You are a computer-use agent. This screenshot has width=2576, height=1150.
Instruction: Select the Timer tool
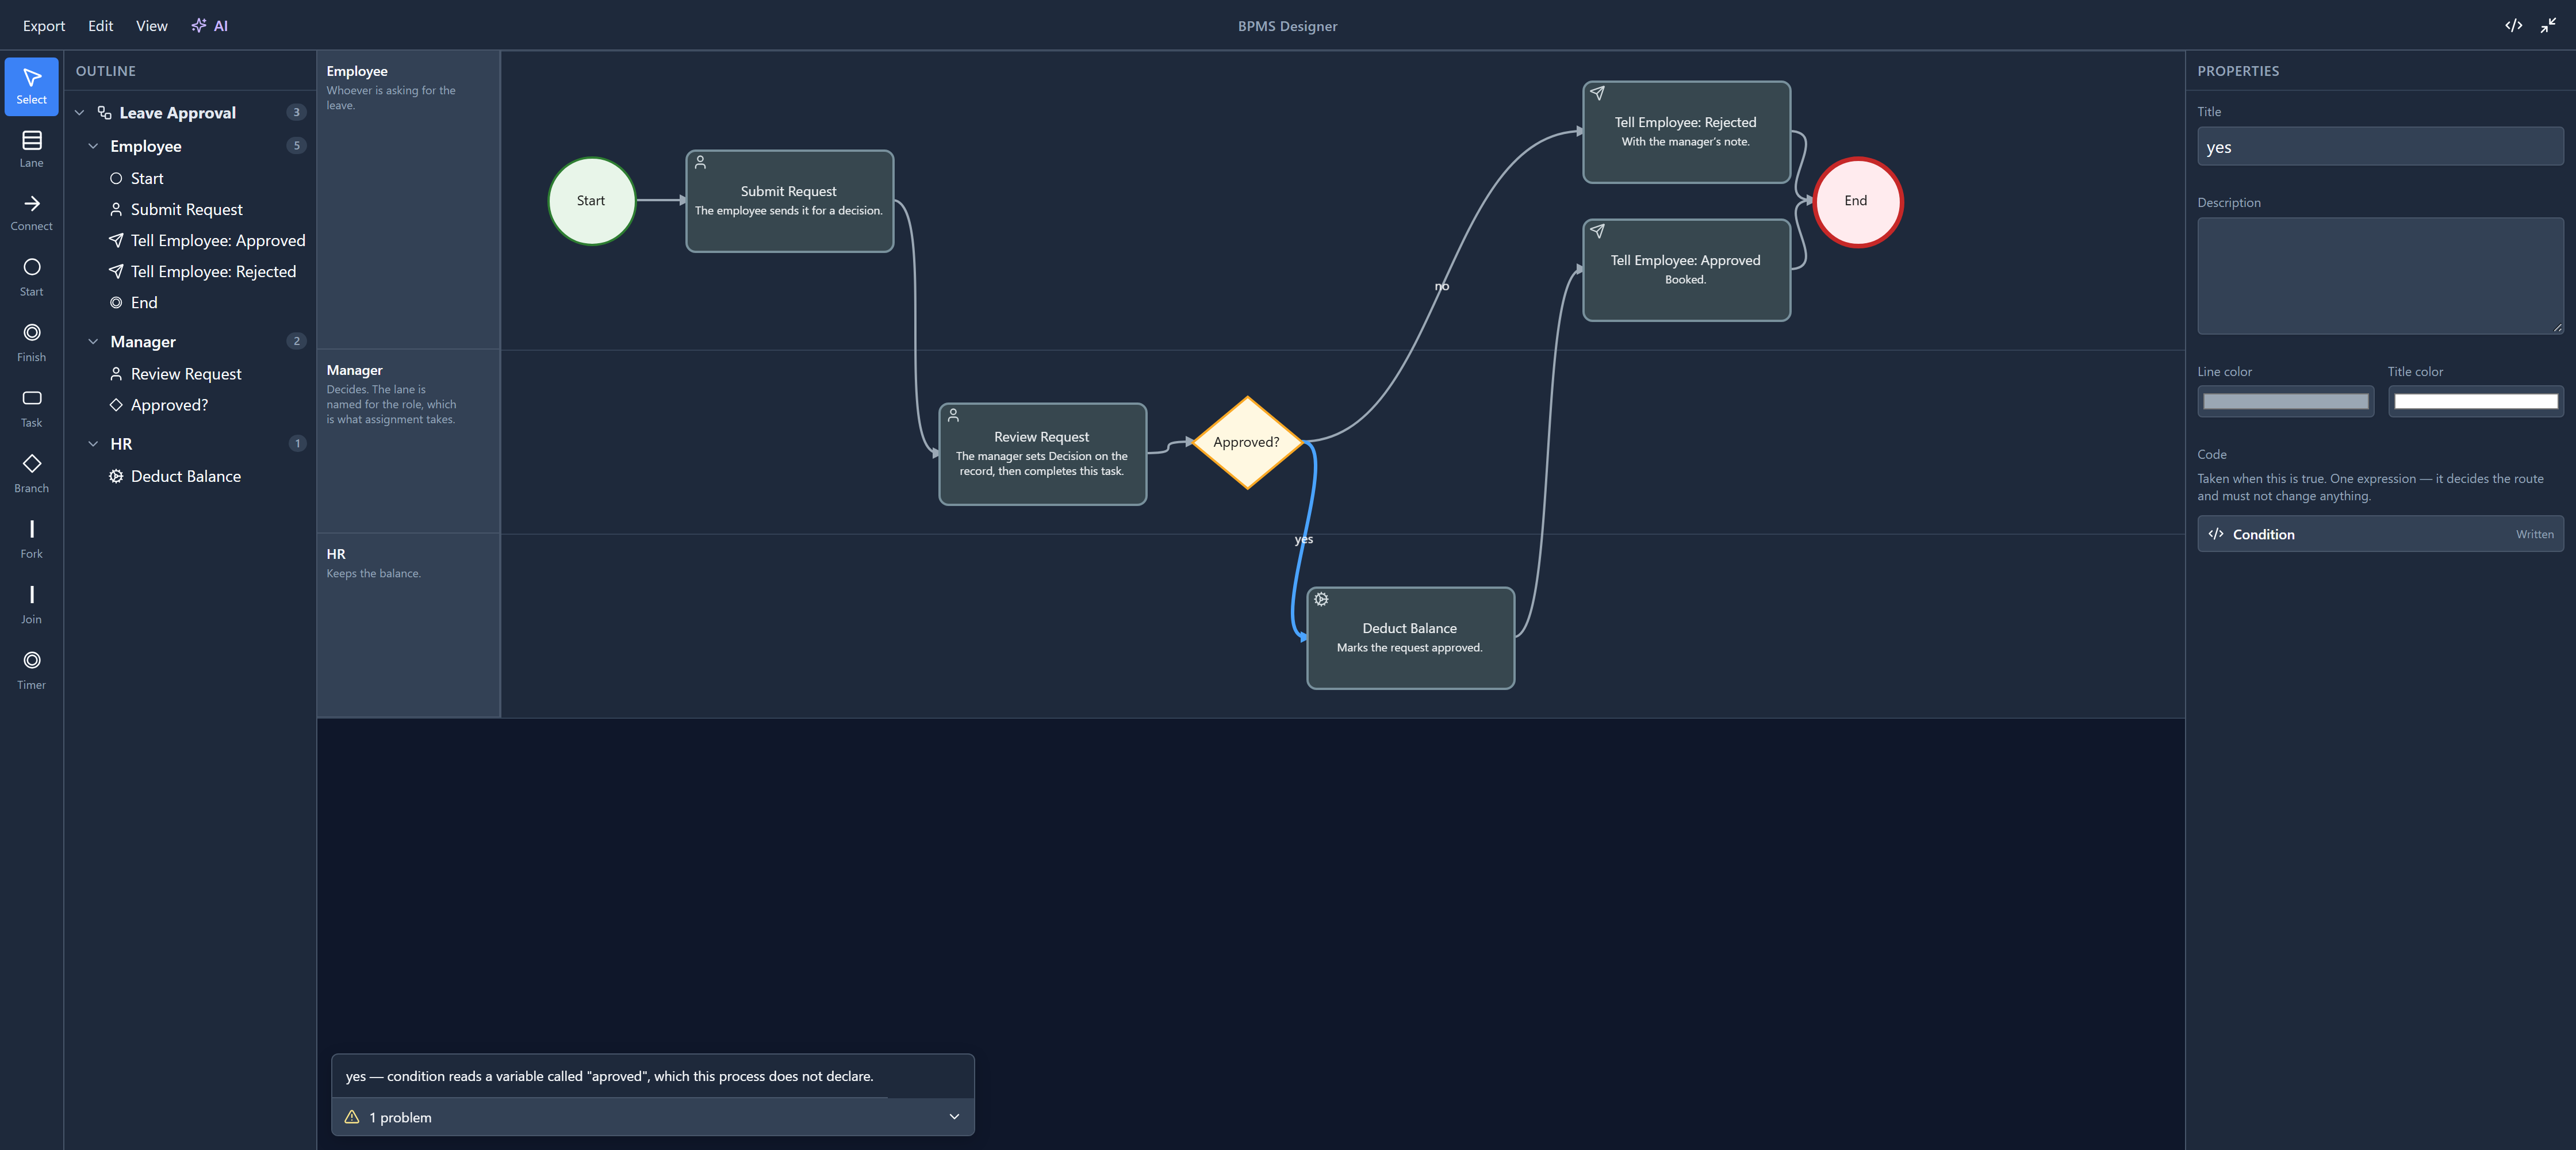click(x=31, y=670)
